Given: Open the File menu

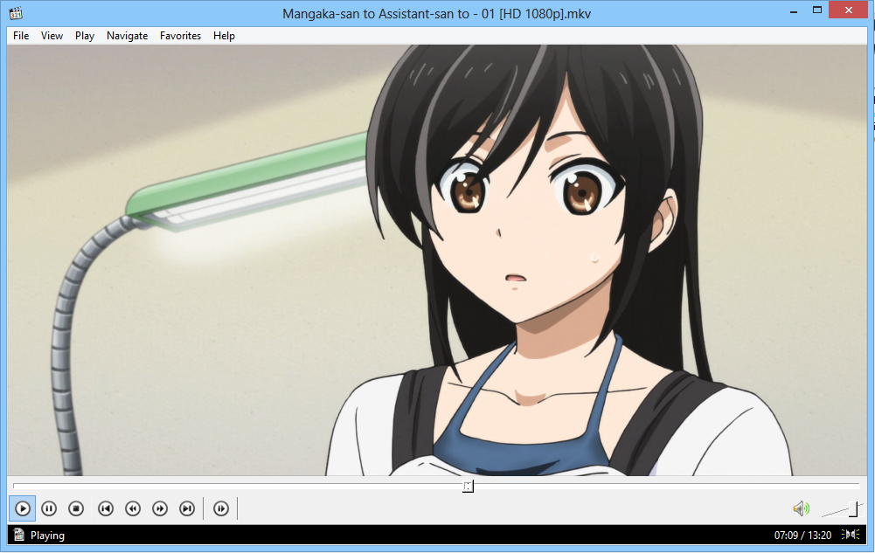Looking at the screenshot, I should [21, 36].
